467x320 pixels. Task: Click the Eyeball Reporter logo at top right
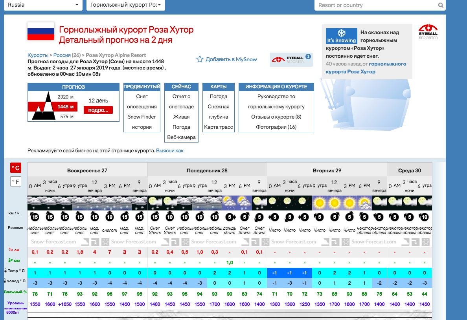pos(428,32)
